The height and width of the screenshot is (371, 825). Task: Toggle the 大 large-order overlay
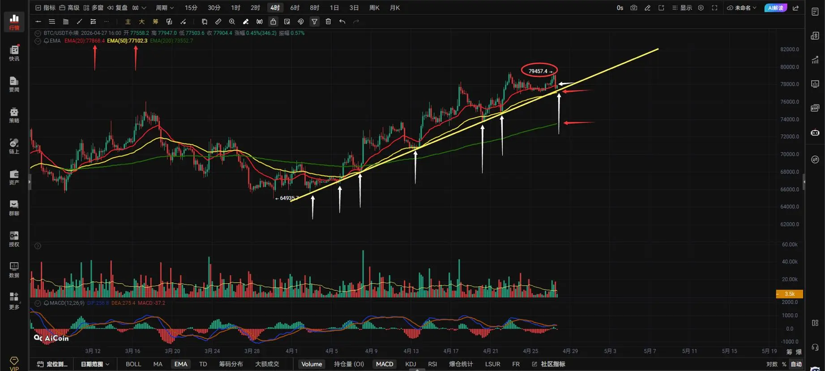click(141, 22)
